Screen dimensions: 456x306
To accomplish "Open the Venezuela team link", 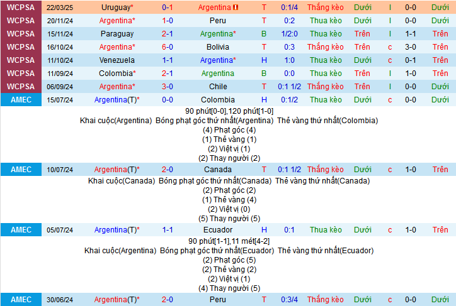I will point(117,60).
